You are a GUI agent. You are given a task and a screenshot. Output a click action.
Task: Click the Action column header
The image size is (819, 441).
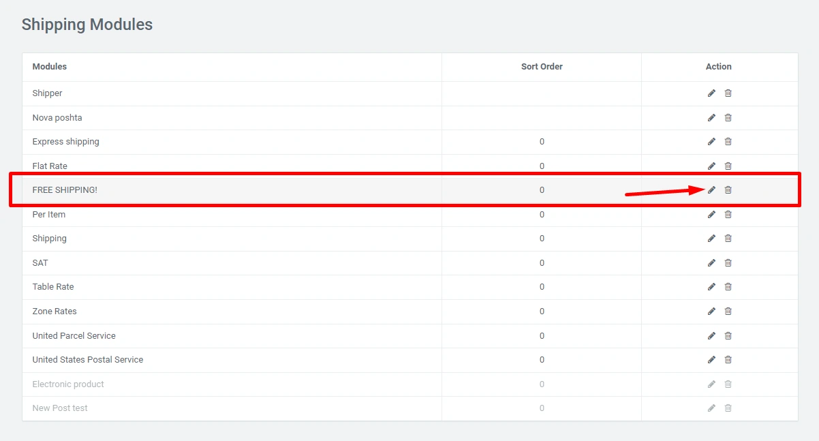[x=718, y=67]
